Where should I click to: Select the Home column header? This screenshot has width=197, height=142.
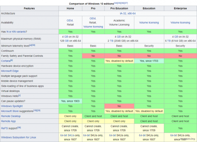tap(70, 8)
